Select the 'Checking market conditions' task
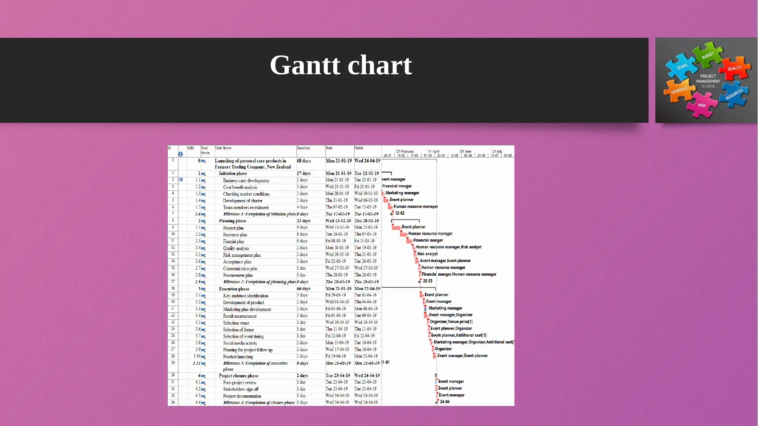The image size is (758, 426). tap(246, 194)
